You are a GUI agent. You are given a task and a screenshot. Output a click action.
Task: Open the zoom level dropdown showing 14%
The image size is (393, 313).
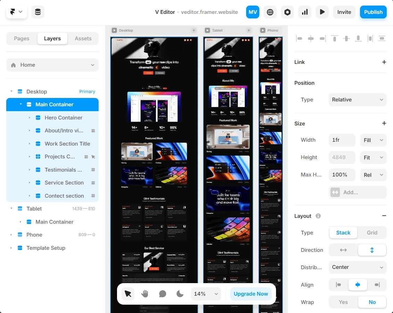point(206,294)
